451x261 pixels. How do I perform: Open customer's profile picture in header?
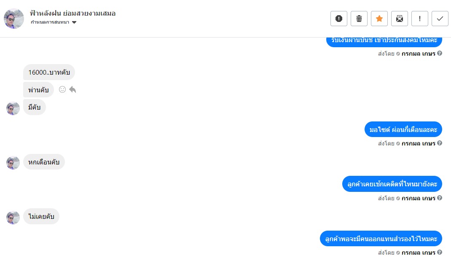tap(13, 19)
